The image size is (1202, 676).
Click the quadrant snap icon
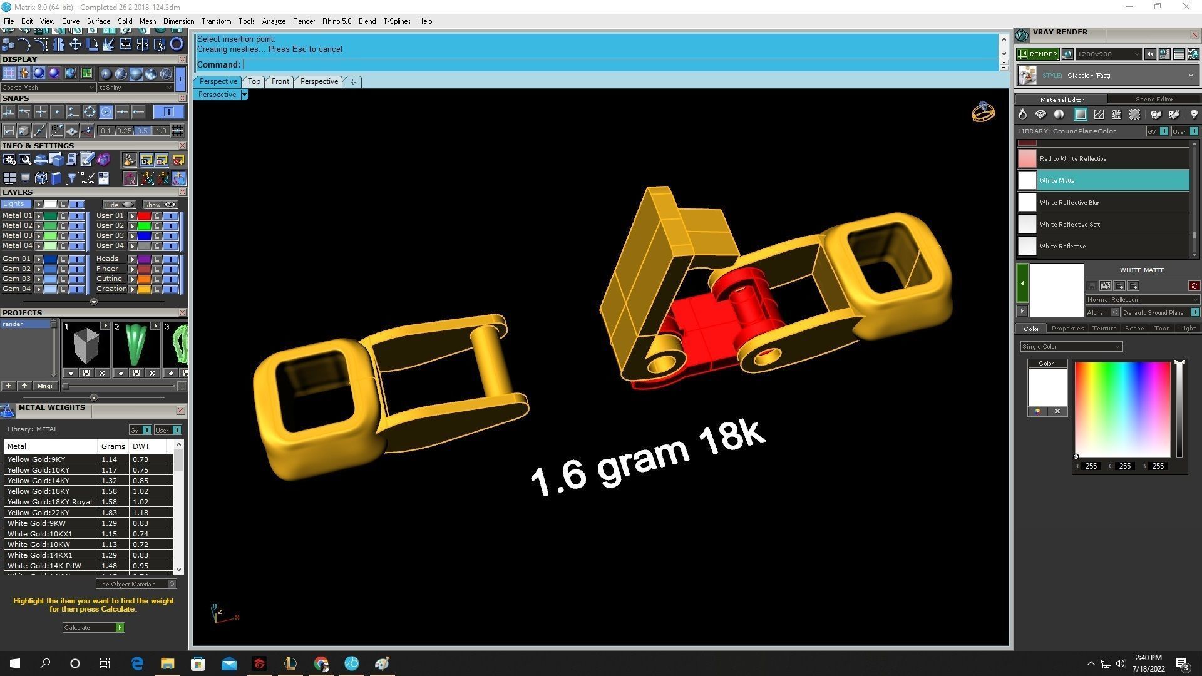tap(90, 112)
